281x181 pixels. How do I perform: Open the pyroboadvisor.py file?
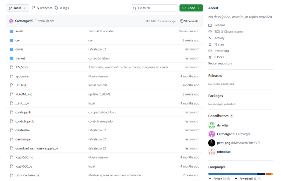[x=27, y=175]
